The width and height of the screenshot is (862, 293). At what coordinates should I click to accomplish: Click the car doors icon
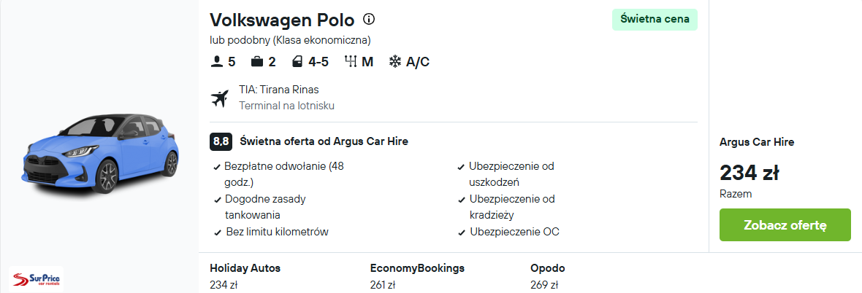pyautogui.click(x=297, y=62)
